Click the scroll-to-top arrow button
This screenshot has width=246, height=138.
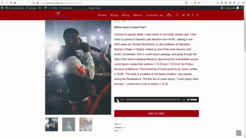239,133
